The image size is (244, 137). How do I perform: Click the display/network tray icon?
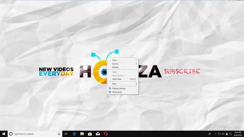point(219,134)
